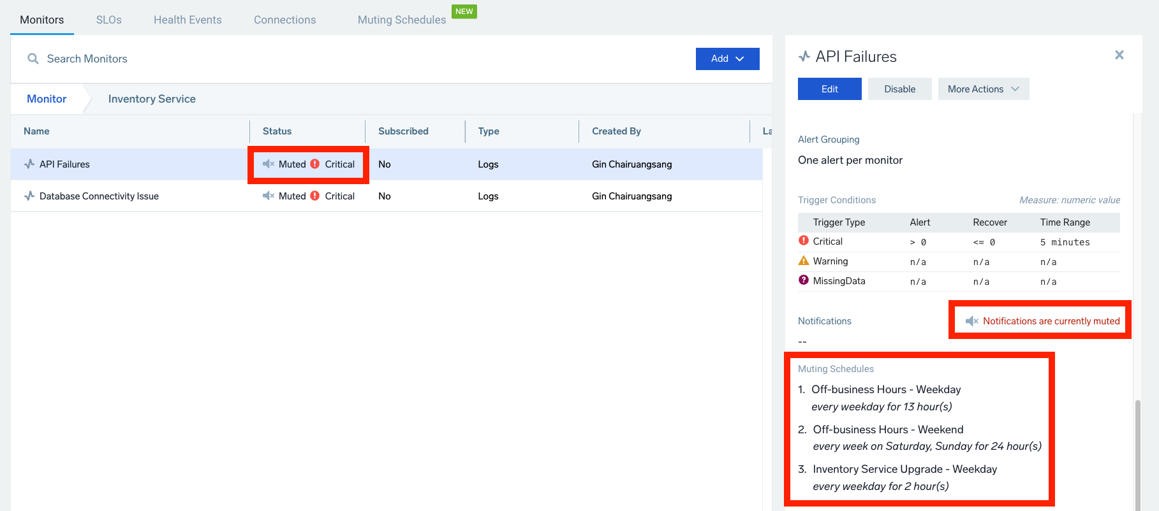The height and width of the screenshot is (511, 1159).
Task: Click the MissingData purple question icon
Action: point(804,280)
